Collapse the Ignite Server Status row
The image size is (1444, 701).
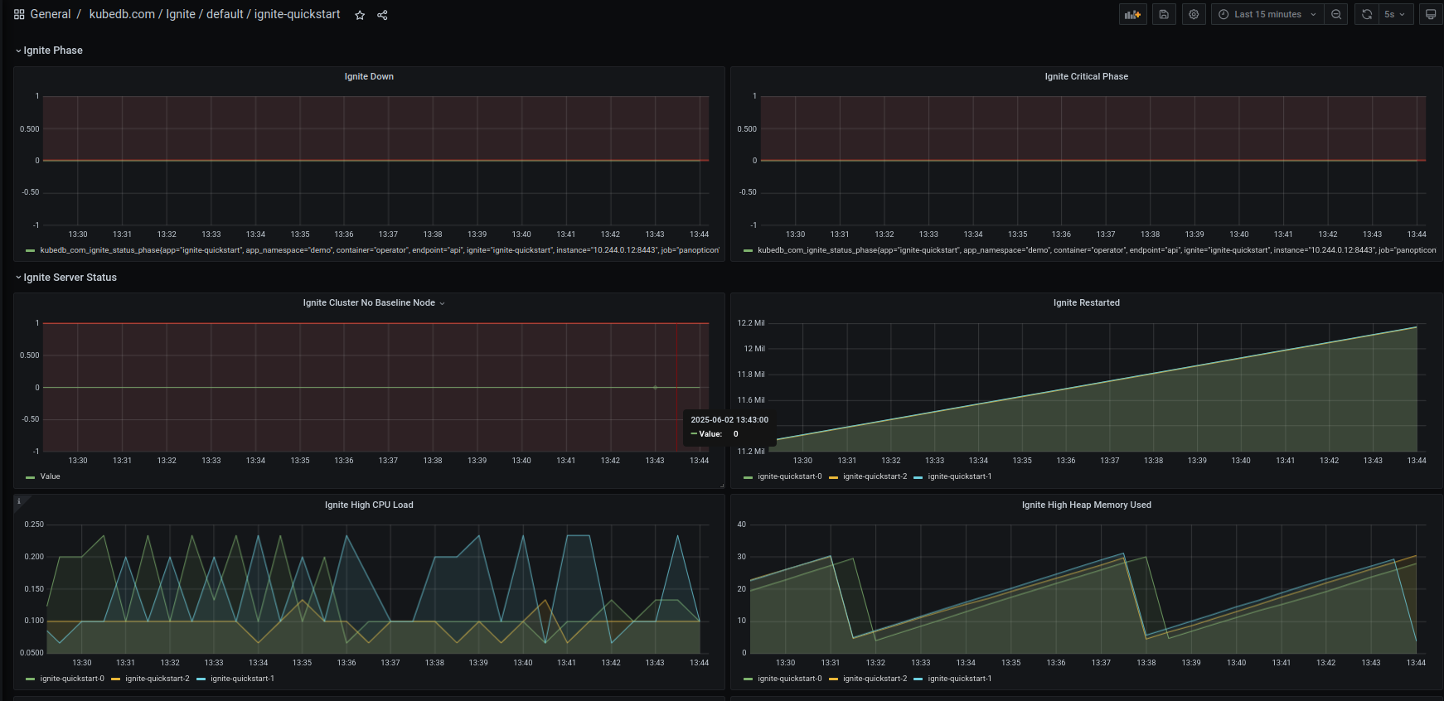tap(70, 278)
